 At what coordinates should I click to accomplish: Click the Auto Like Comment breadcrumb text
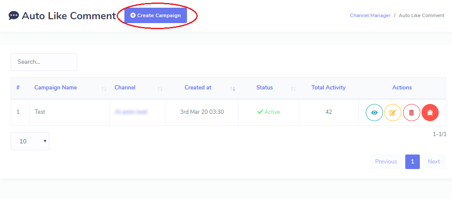pyautogui.click(x=422, y=15)
